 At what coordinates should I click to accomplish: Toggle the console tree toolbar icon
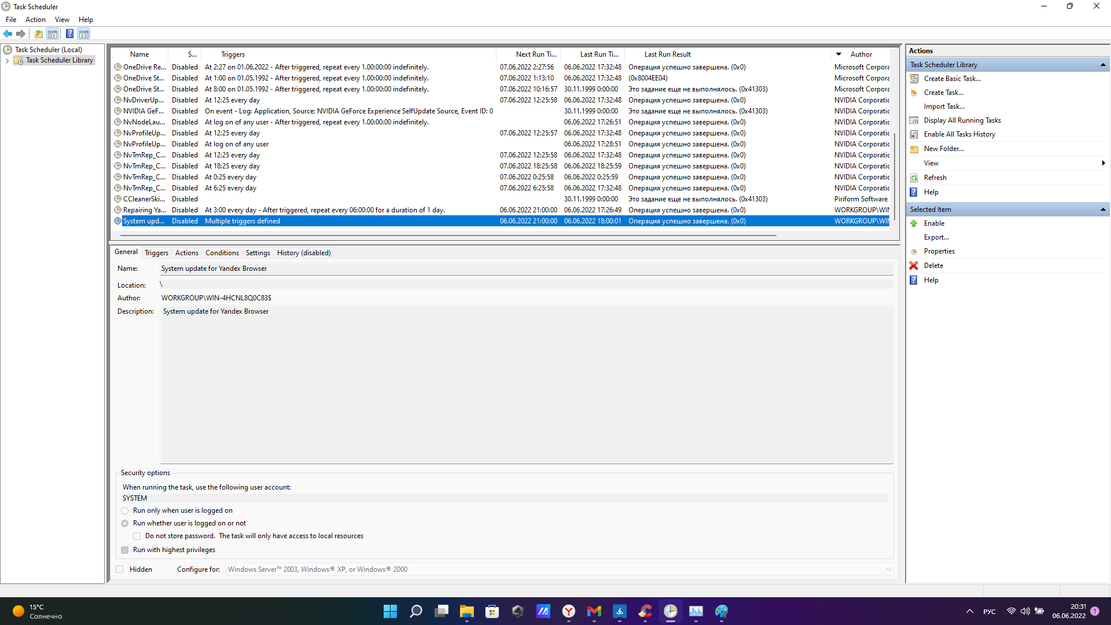[53, 34]
